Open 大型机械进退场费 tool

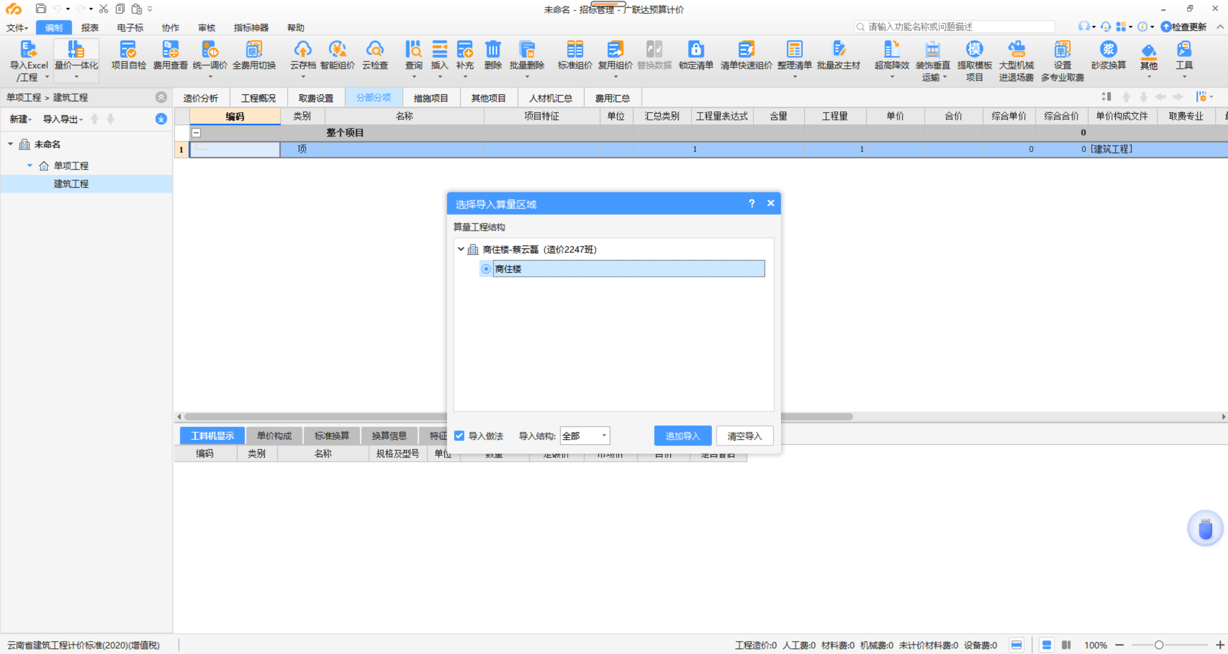(1016, 60)
